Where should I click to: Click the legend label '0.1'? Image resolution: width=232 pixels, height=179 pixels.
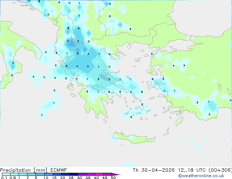[x=4, y=178]
